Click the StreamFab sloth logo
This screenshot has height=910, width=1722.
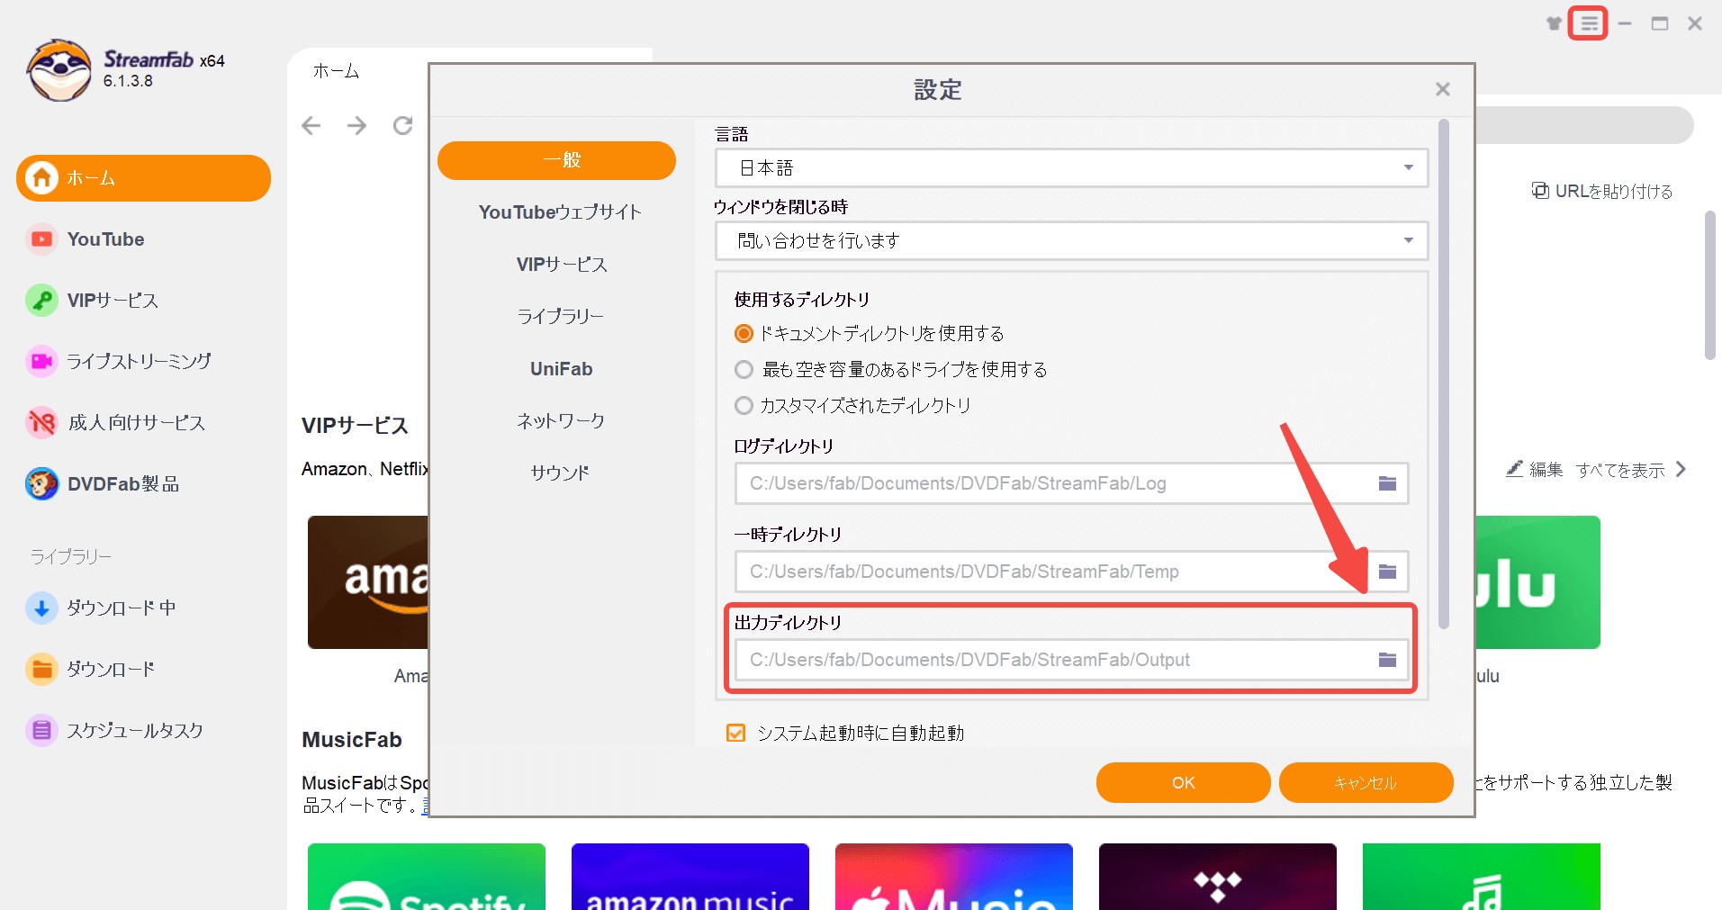[x=59, y=70]
